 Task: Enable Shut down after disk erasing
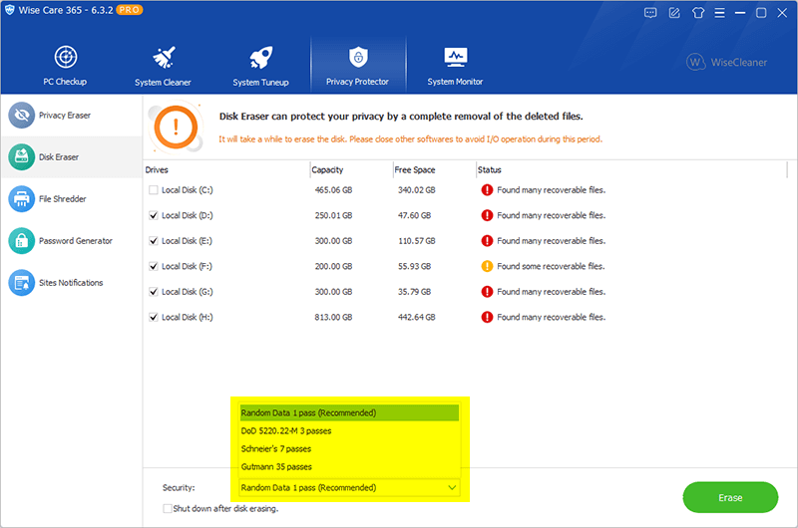[x=168, y=509]
